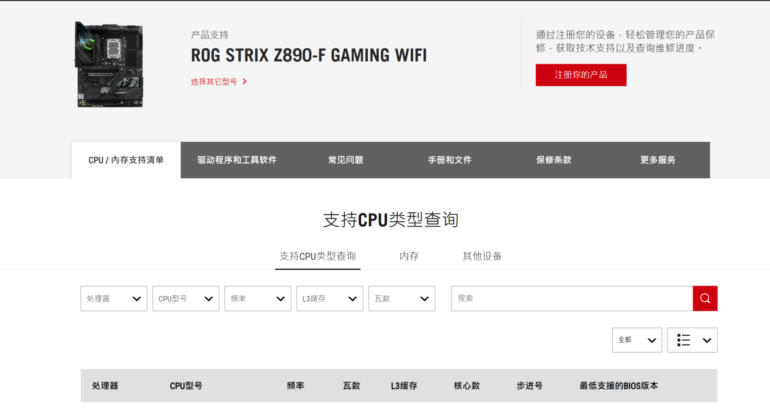Focus the 搜索 input field

pyautogui.click(x=572, y=298)
